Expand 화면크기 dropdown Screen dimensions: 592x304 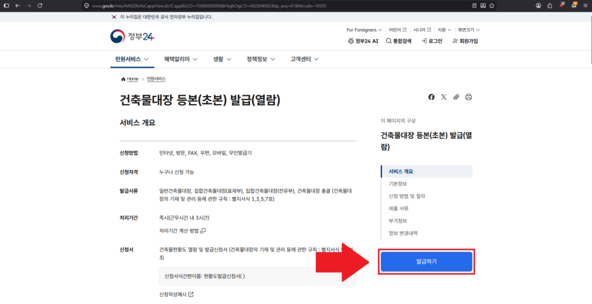pyautogui.click(x=468, y=30)
